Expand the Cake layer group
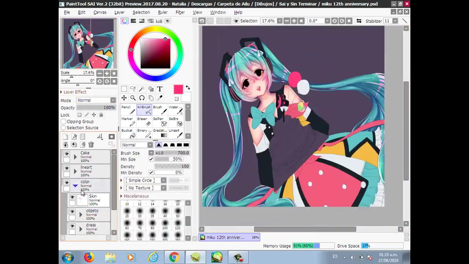 click(75, 157)
